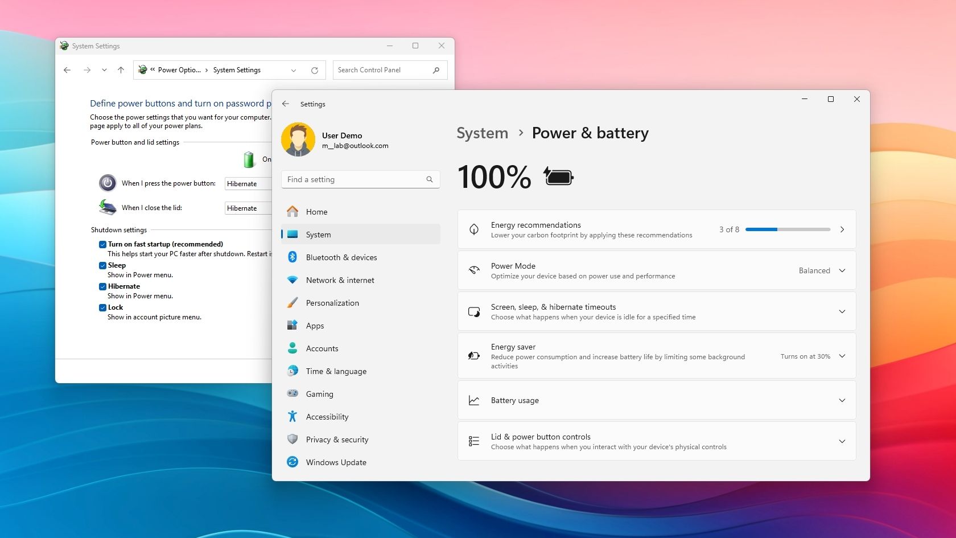
Task: Click the Accessibility sidebar icon
Action: pyautogui.click(x=292, y=416)
